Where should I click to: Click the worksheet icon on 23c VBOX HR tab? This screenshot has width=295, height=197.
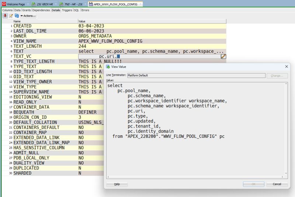coord(34,4)
